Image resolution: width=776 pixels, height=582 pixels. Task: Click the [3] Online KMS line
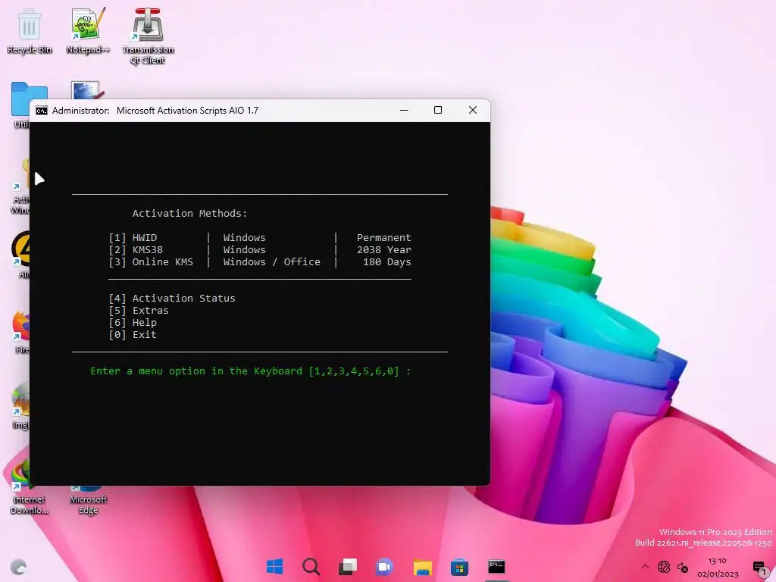260,261
